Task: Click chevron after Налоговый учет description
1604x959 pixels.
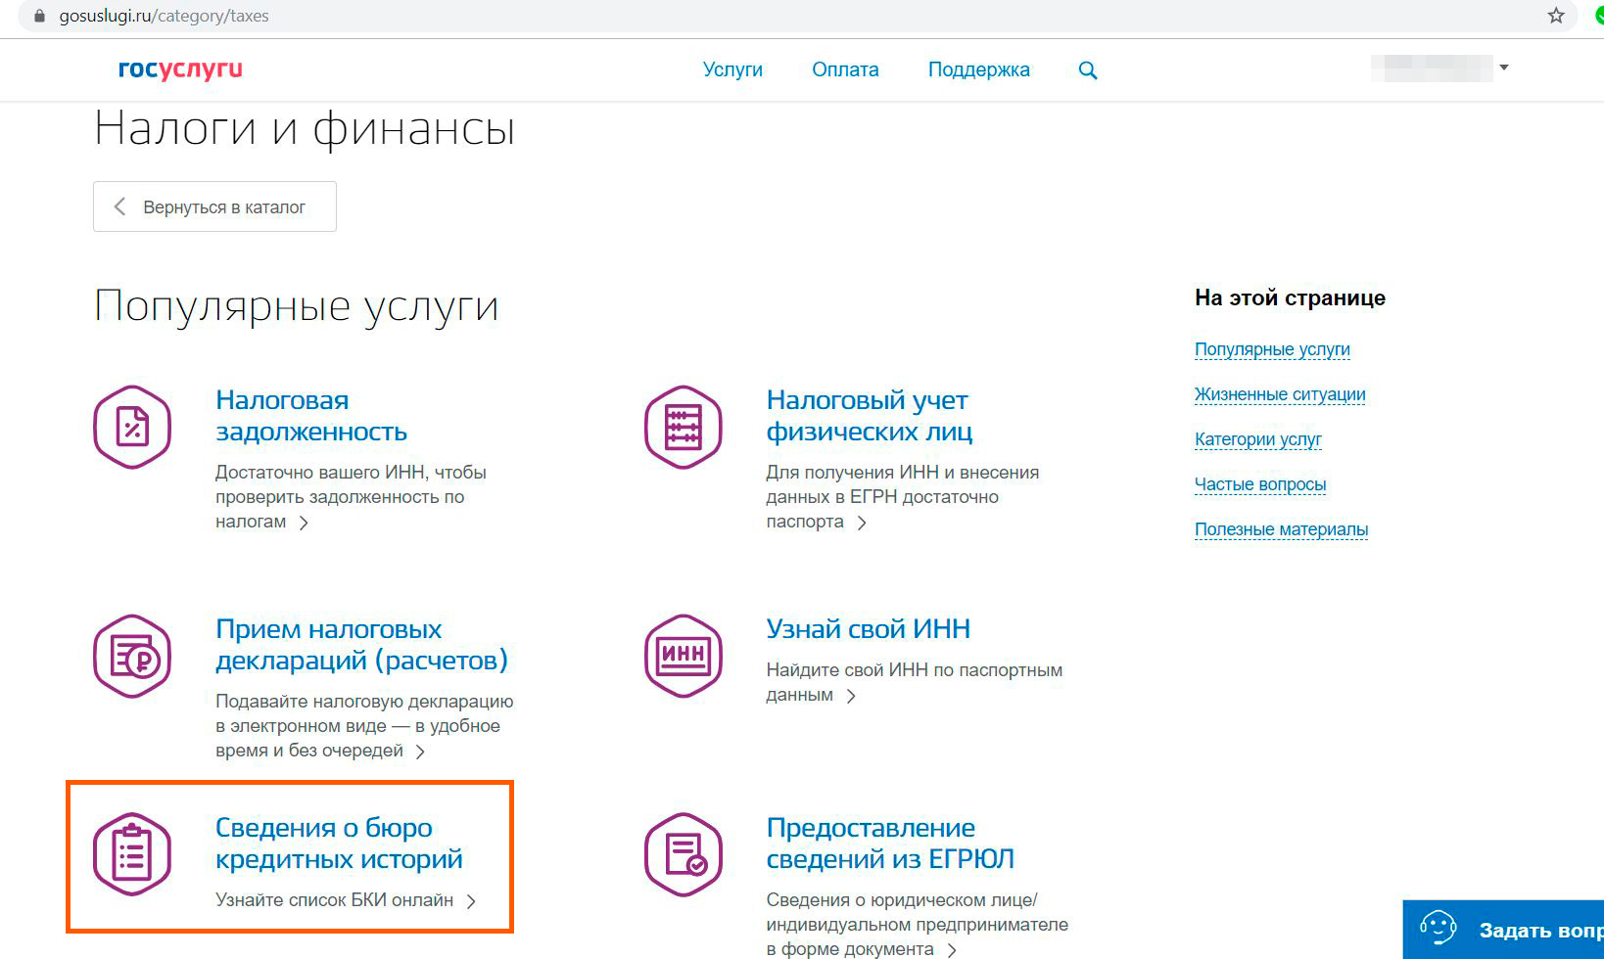Action: pos(862,523)
